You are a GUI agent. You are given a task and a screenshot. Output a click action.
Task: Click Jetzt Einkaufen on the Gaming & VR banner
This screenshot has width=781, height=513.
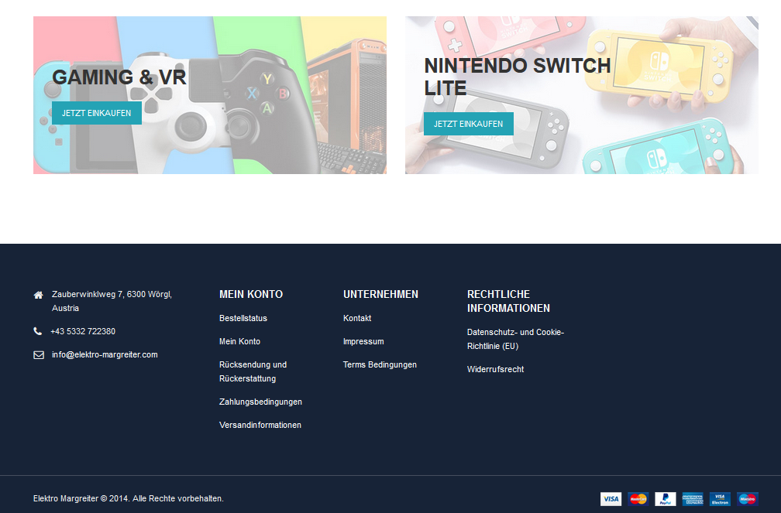97,113
